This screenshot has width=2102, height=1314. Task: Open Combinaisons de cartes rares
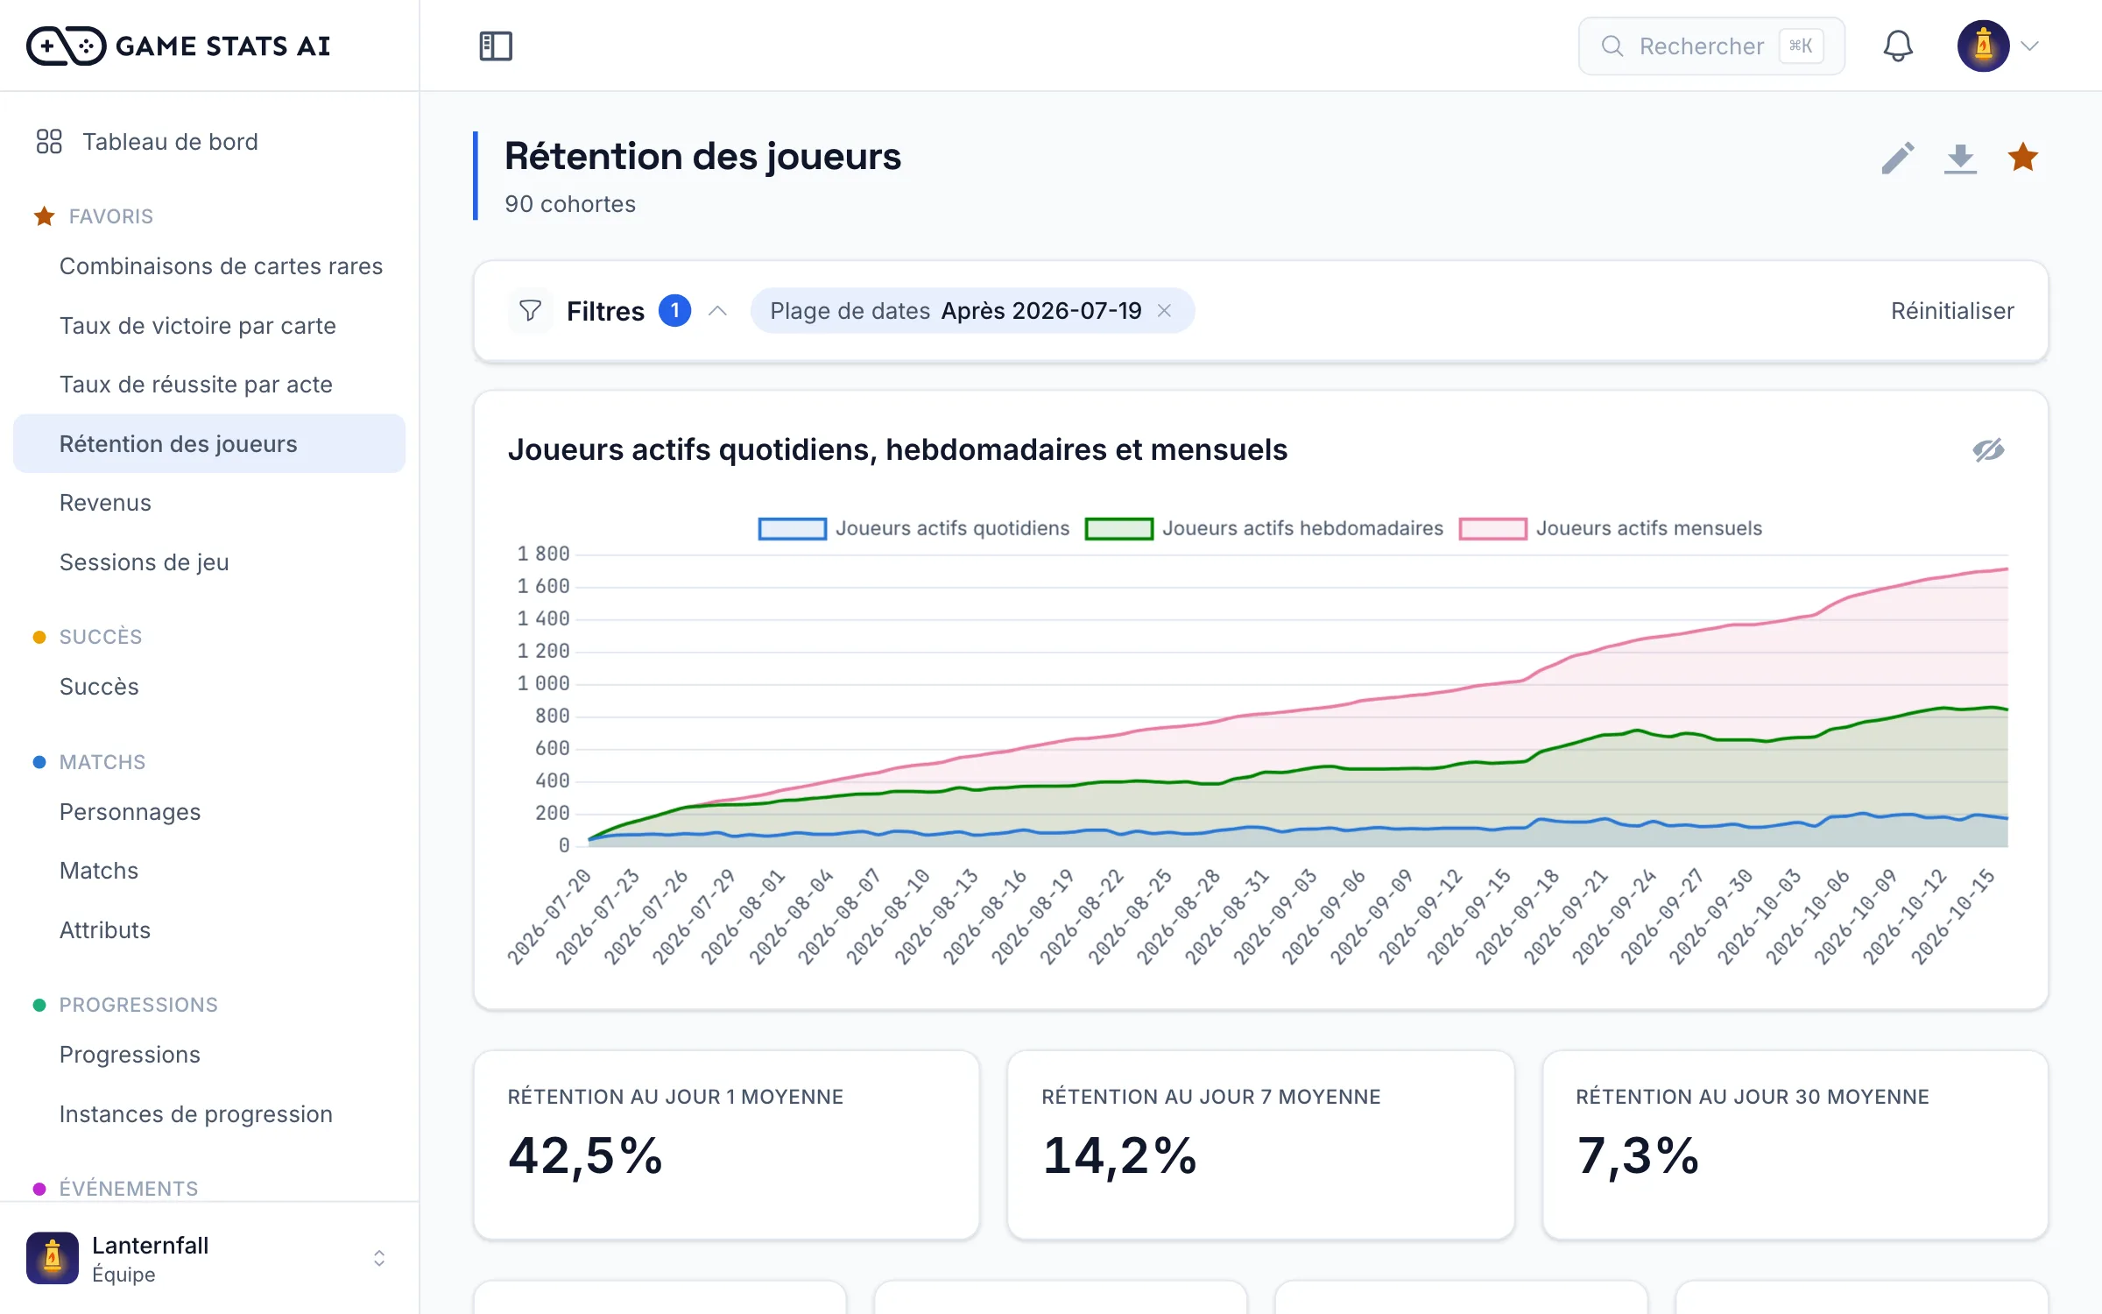(209, 266)
